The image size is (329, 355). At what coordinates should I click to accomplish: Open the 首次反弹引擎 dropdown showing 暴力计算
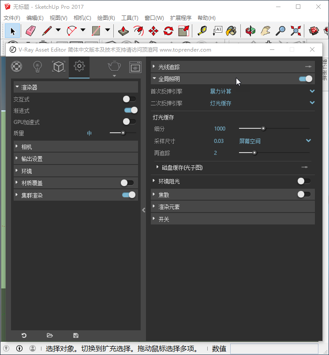[262, 91]
